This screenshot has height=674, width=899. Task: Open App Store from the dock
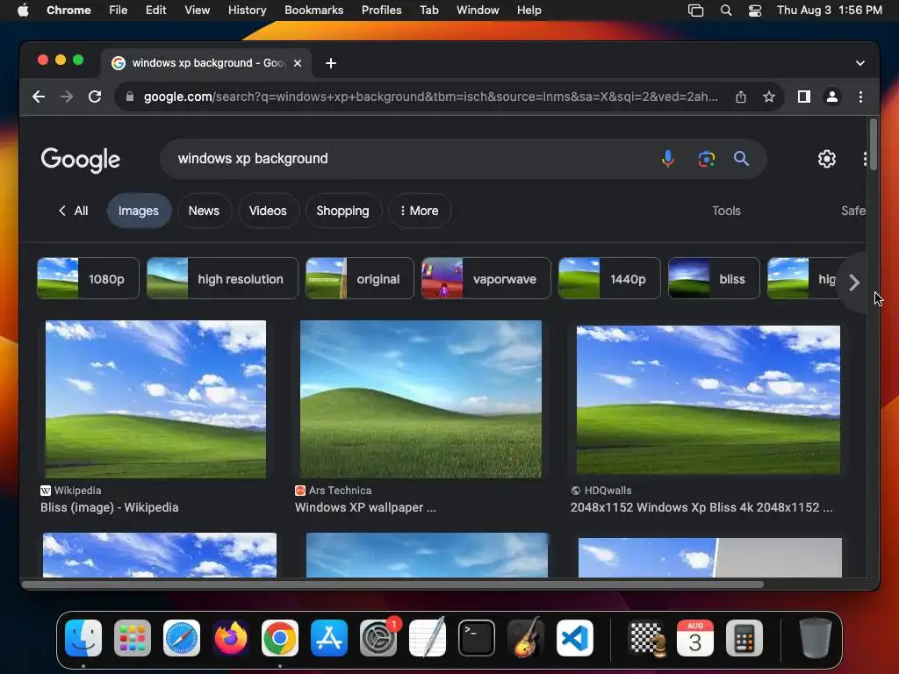pyautogui.click(x=329, y=638)
